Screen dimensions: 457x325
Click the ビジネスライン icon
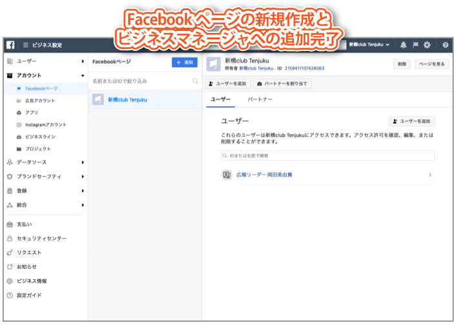[19, 137]
